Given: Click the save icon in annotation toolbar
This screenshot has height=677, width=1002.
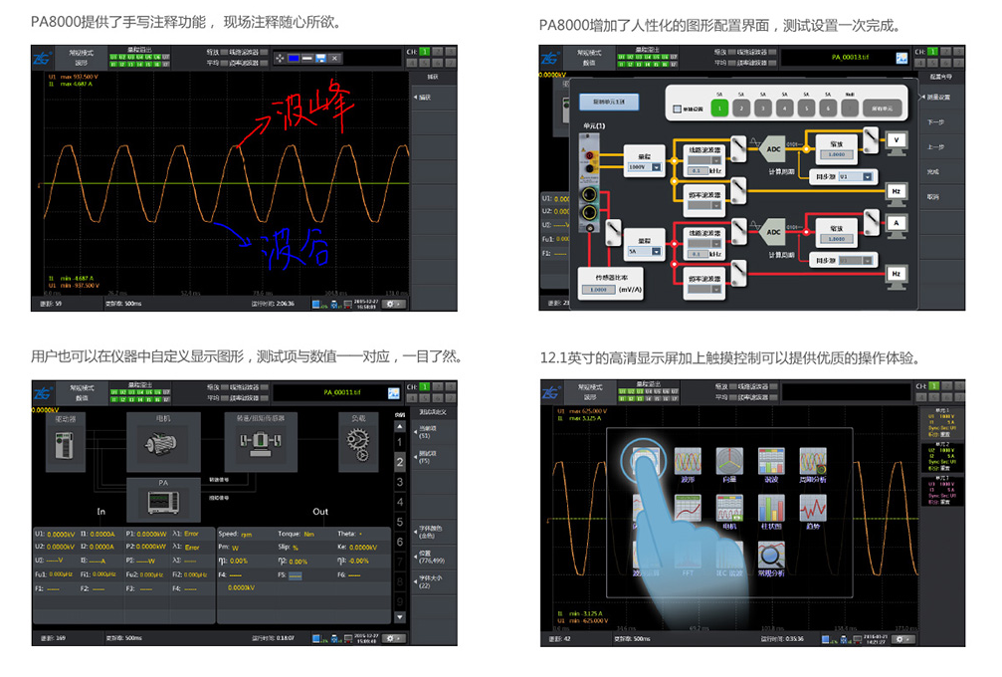Looking at the screenshot, I should [x=320, y=58].
